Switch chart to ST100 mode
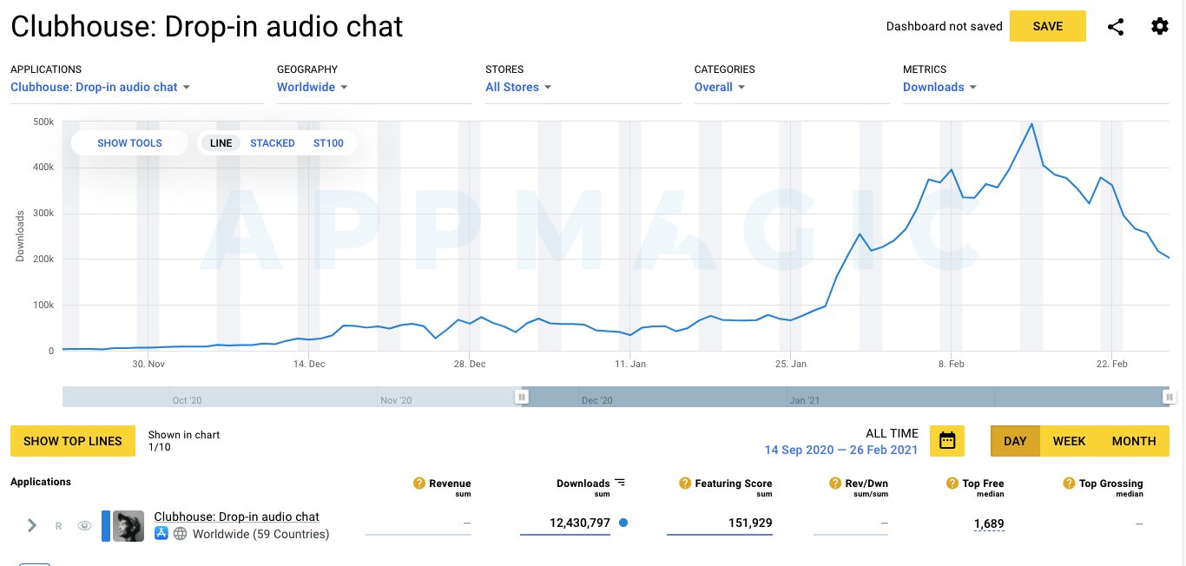Screen dimensions: 1186x566 click(x=328, y=143)
